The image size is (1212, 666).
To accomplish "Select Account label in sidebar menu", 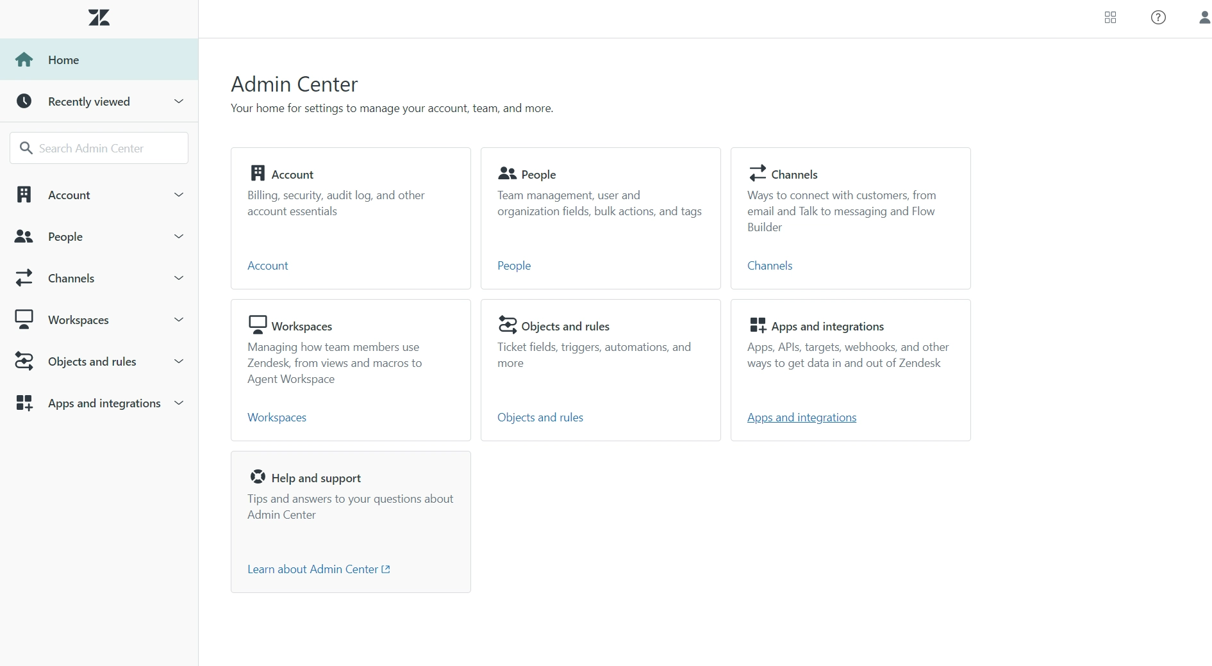I will coord(69,195).
